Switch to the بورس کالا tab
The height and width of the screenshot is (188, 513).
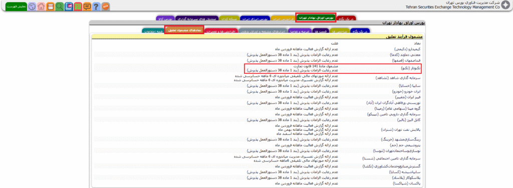pyautogui.click(x=165, y=19)
